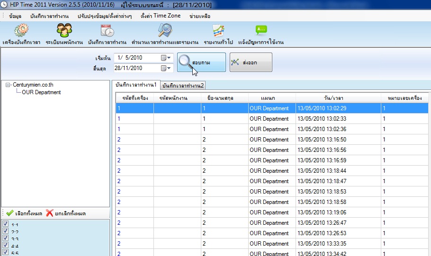Toggle the 3-3 employee checkbox
Screen dimensions: 431x256
(x=6, y=239)
